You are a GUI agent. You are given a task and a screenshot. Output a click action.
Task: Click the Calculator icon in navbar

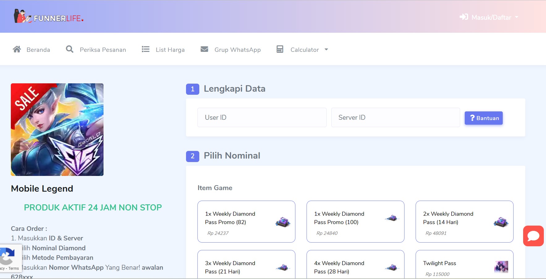pyautogui.click(x=280, y=49)
